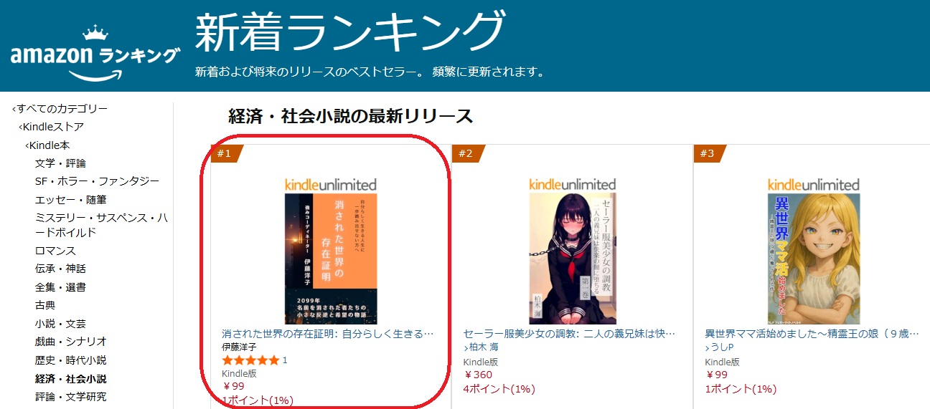Select the 文学・評論 category
The height and width of the screenshot is (409, 930).
pyautogui.click(x=60, y=163)
